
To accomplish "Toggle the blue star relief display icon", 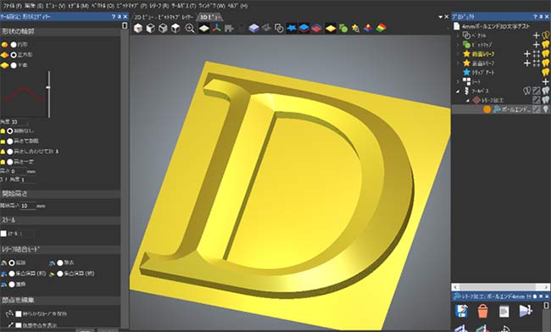I will click(292, 28).
